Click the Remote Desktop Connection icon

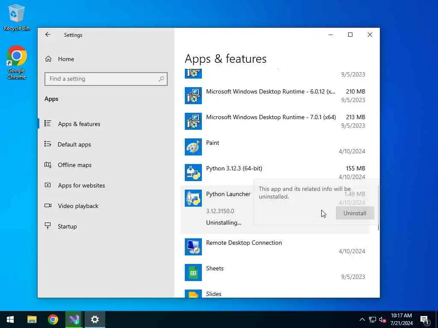coord(193,247)
